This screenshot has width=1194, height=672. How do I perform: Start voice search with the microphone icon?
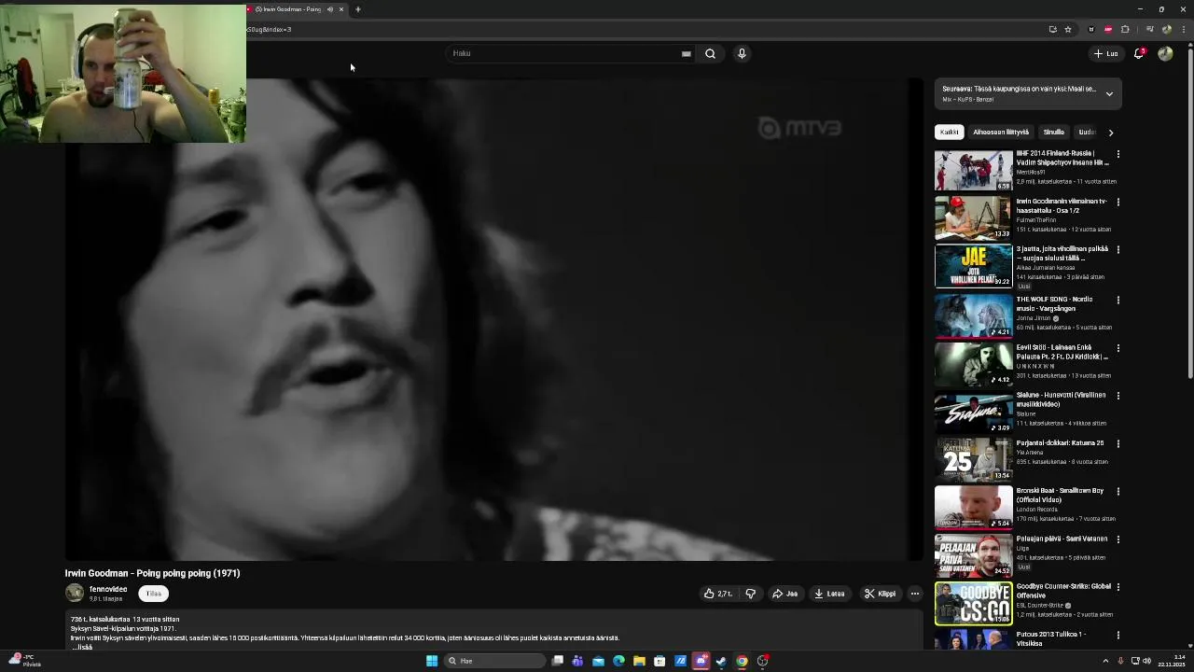pos(742,53)
